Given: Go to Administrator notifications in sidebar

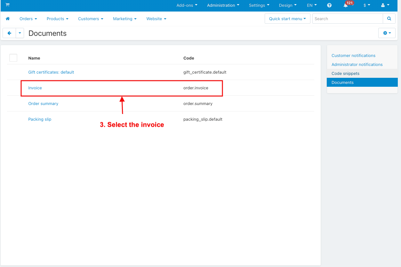Looking at the screenshot, I should 357,65.
